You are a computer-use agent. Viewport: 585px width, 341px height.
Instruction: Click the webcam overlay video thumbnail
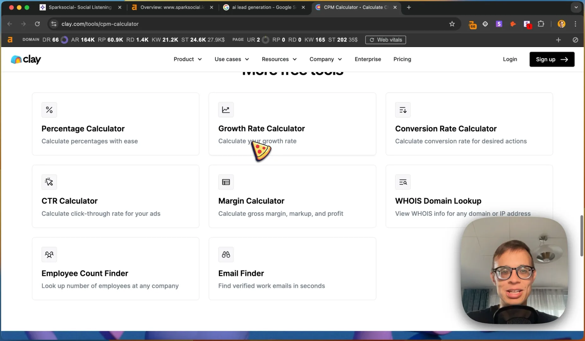coord(514,271)
